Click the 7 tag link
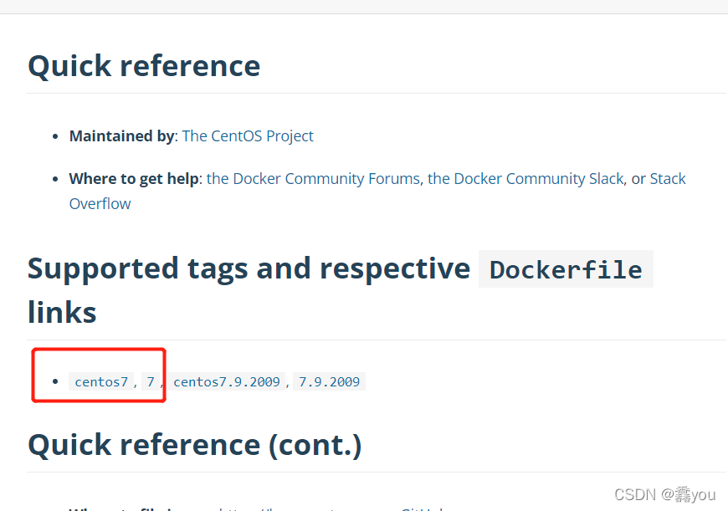The width and height of the screenshot is (728, 511). tap(151, 381)
